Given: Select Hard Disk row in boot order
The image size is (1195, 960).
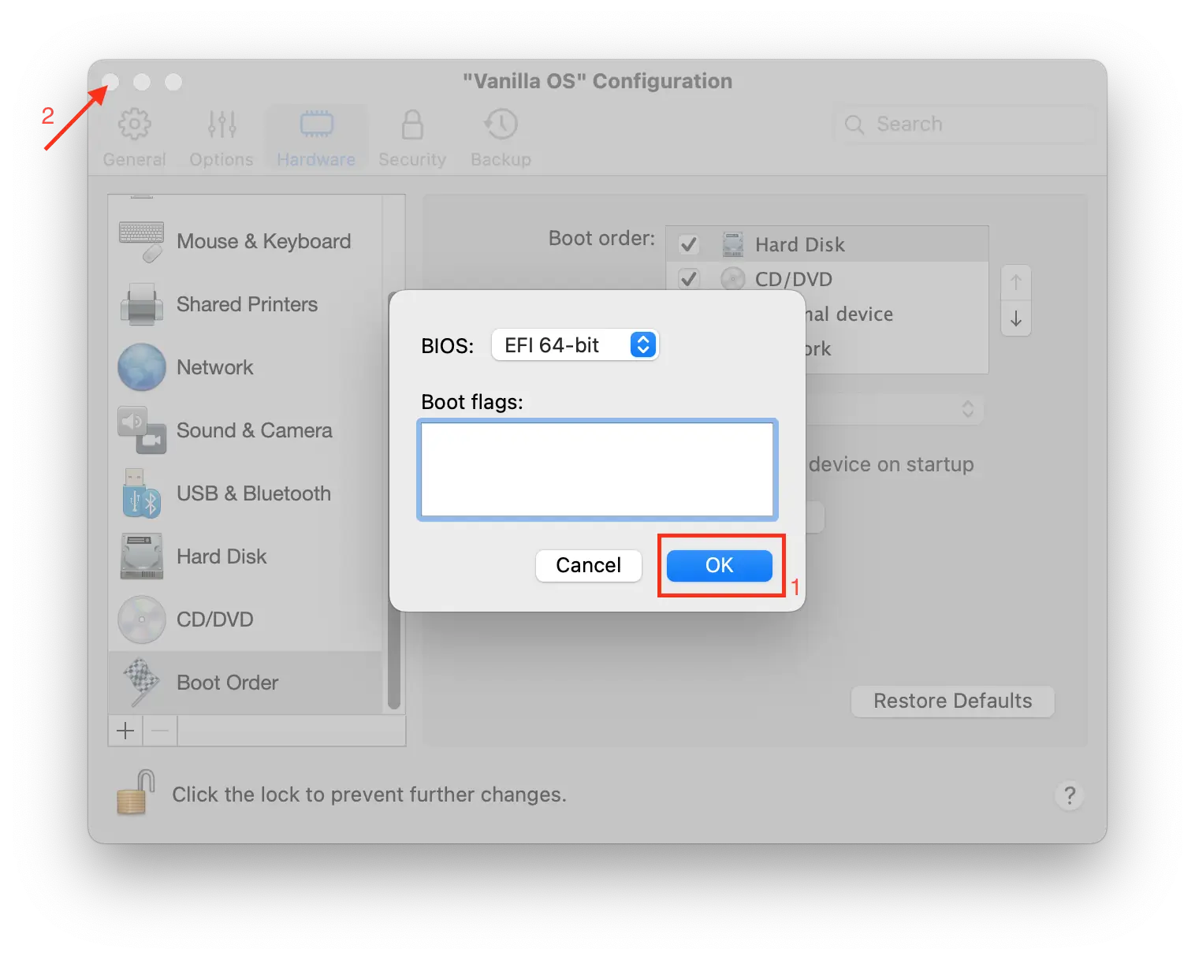Looking at the screenshot, I should 827,244.
